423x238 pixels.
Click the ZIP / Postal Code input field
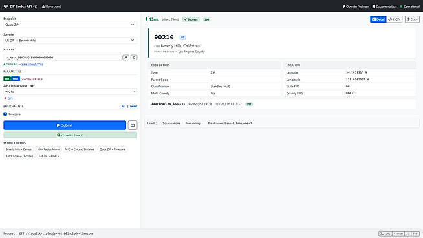click(70, 92)
